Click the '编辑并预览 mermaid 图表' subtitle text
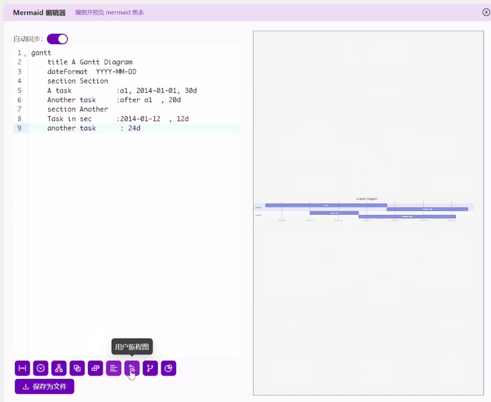Image resolution: width=491 pixels, height=402 pixels. pyautogui.click(x=109, y=12)
